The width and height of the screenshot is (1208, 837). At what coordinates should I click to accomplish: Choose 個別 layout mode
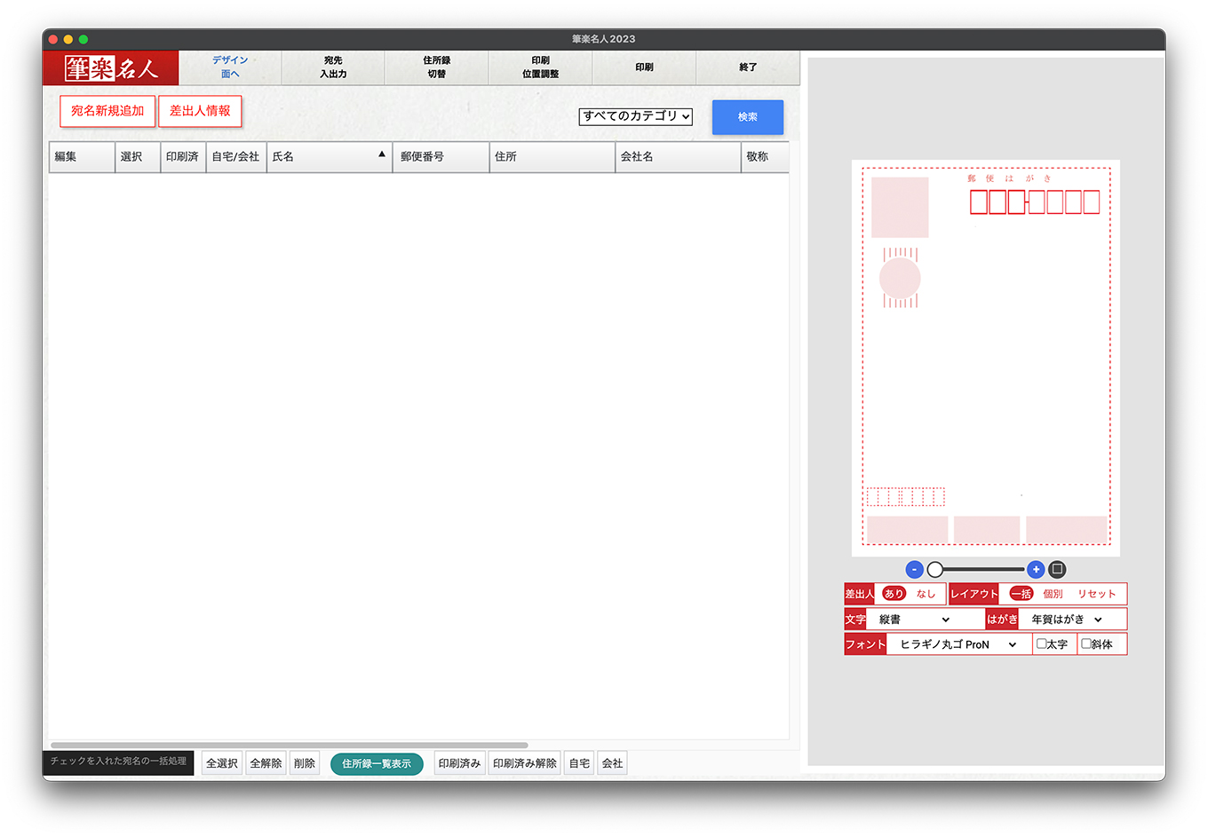point(1053,594)
